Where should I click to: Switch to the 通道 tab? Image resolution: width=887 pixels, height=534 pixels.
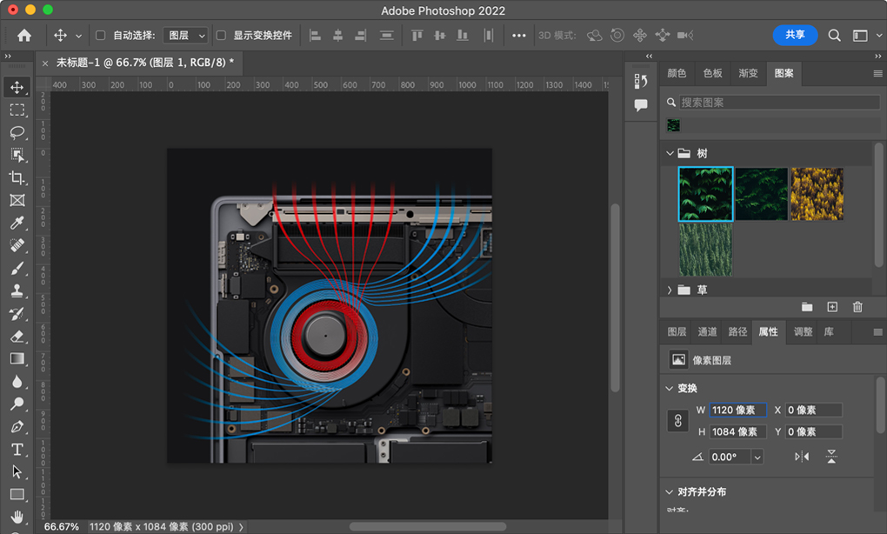[707, 331]
